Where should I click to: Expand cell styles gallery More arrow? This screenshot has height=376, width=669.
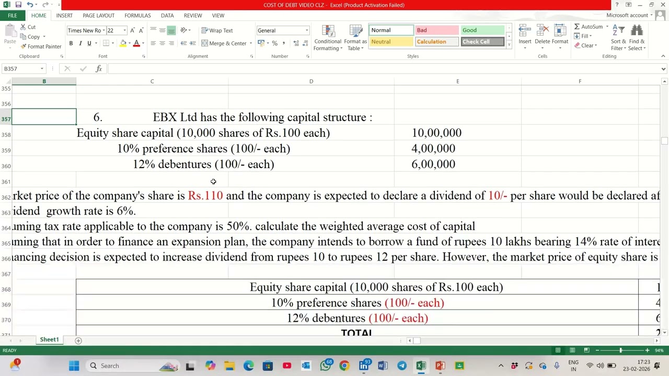click(x=509, y=45)
